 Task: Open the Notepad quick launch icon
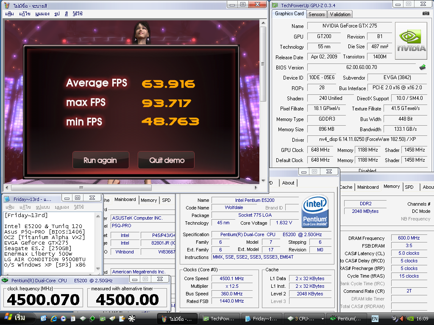click(x=73, y=319)
